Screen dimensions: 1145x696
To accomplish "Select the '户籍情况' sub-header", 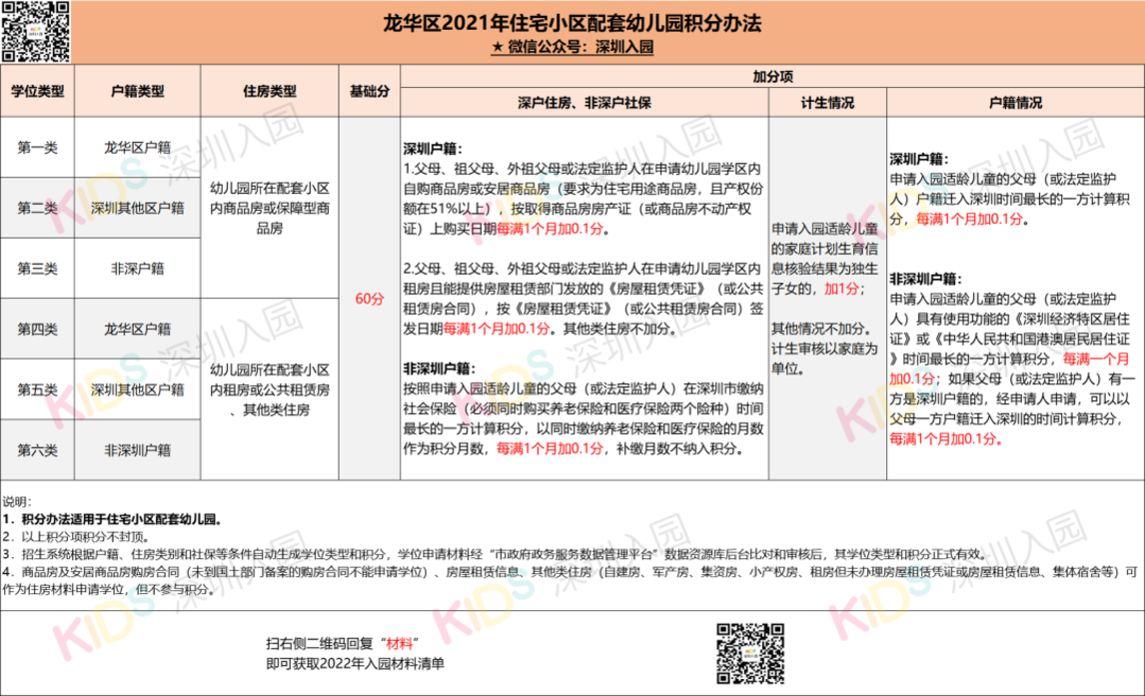I will [1015, 103].
